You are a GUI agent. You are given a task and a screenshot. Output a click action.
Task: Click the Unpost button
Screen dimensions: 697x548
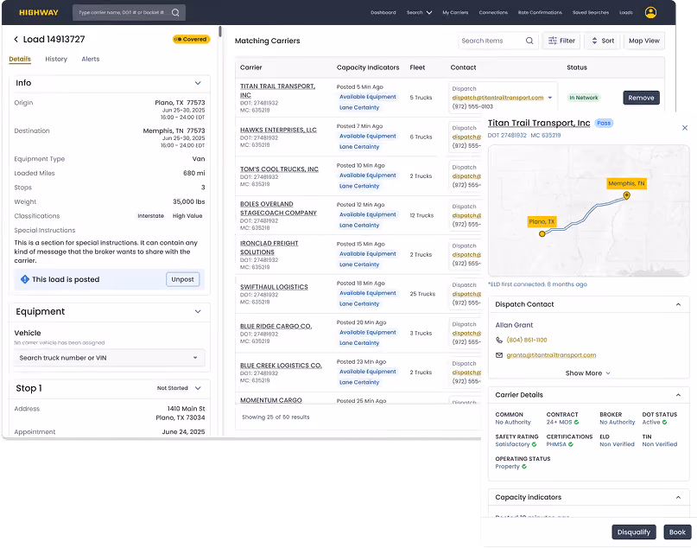click(x=183, y=279)
